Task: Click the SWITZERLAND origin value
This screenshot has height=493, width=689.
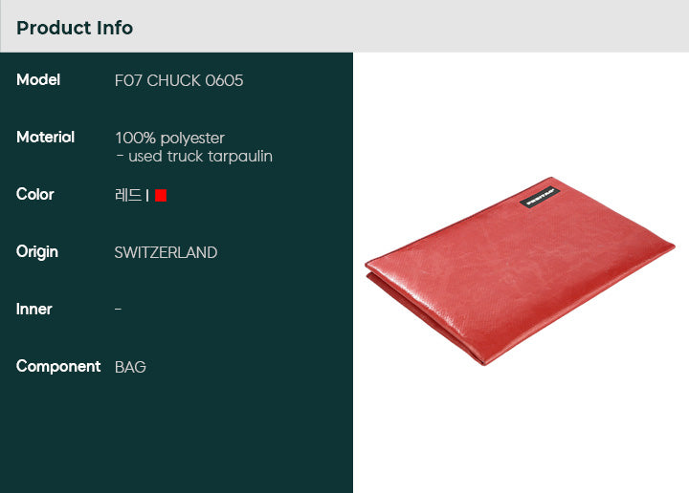Action: coord(167,252)
